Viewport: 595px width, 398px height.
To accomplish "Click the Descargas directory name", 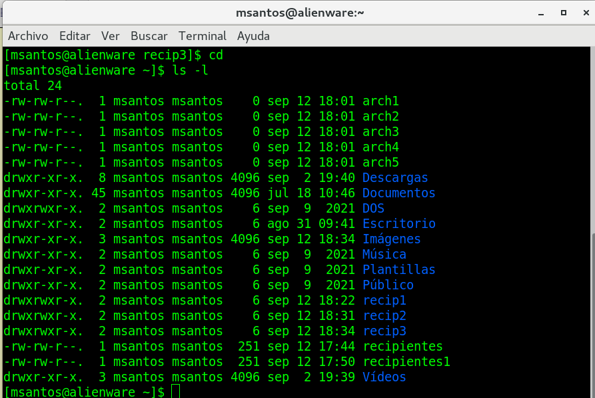I will [395, 178].
